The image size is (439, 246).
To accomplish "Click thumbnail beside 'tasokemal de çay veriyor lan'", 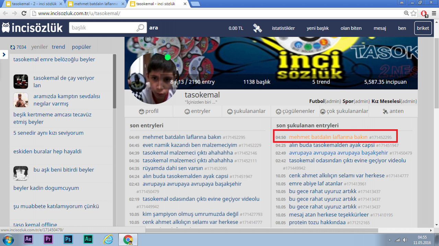I will coord(21,81).
